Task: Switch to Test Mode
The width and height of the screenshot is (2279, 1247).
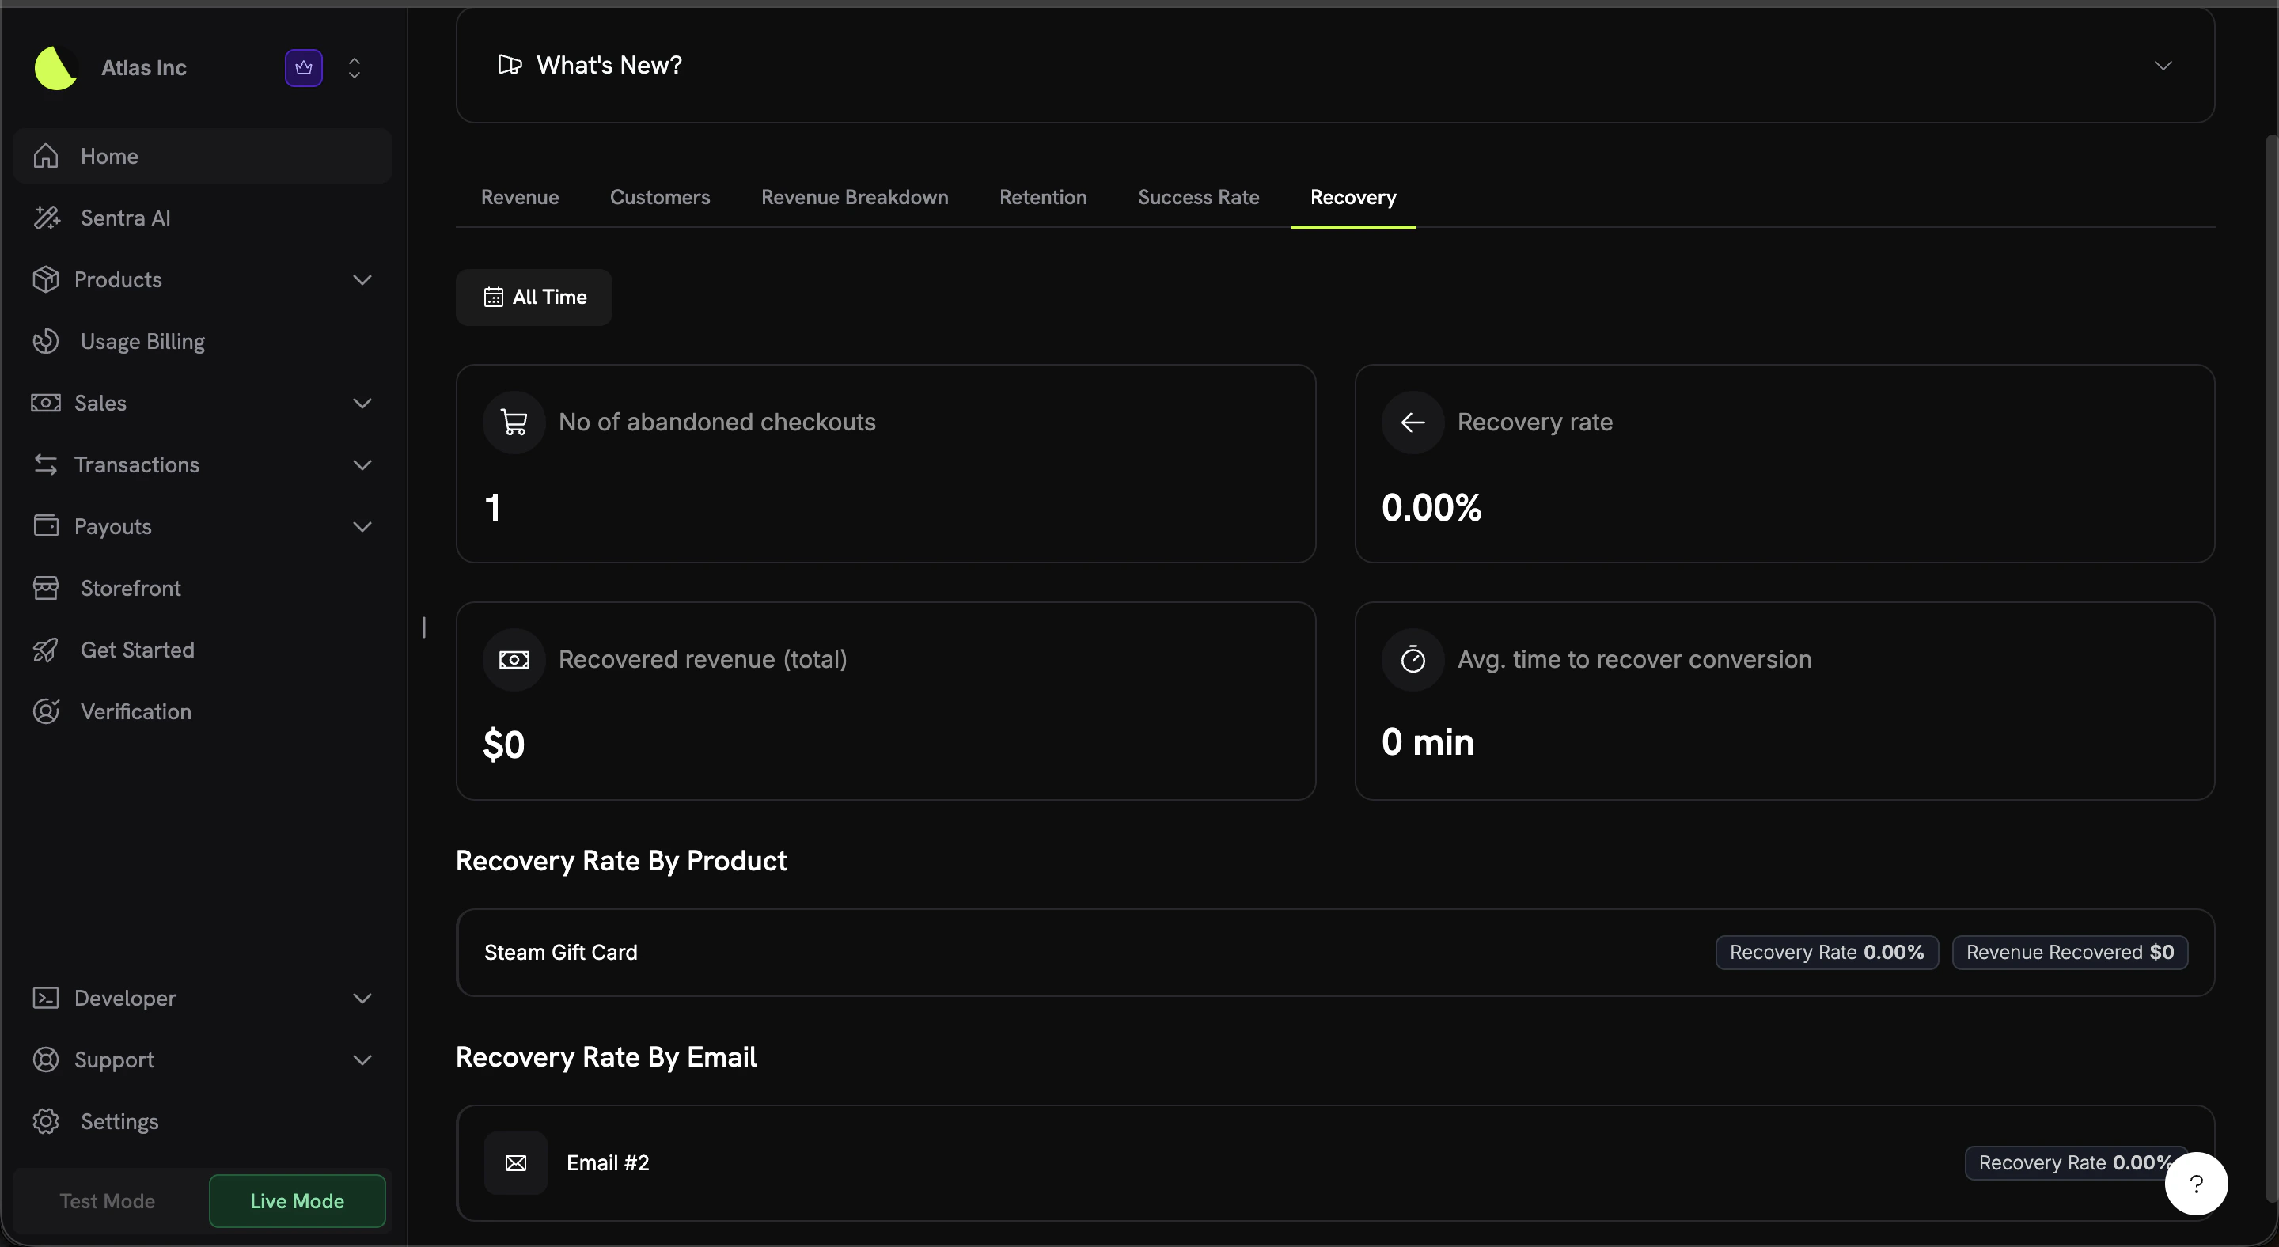Action: pos(105,1200)
